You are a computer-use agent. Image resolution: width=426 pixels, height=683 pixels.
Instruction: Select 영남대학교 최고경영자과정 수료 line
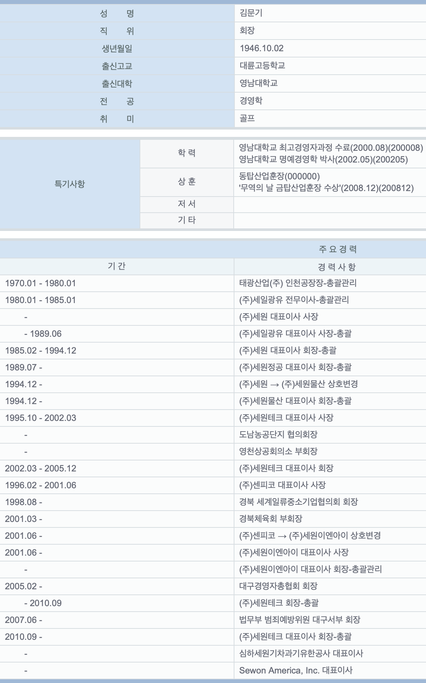331,148
